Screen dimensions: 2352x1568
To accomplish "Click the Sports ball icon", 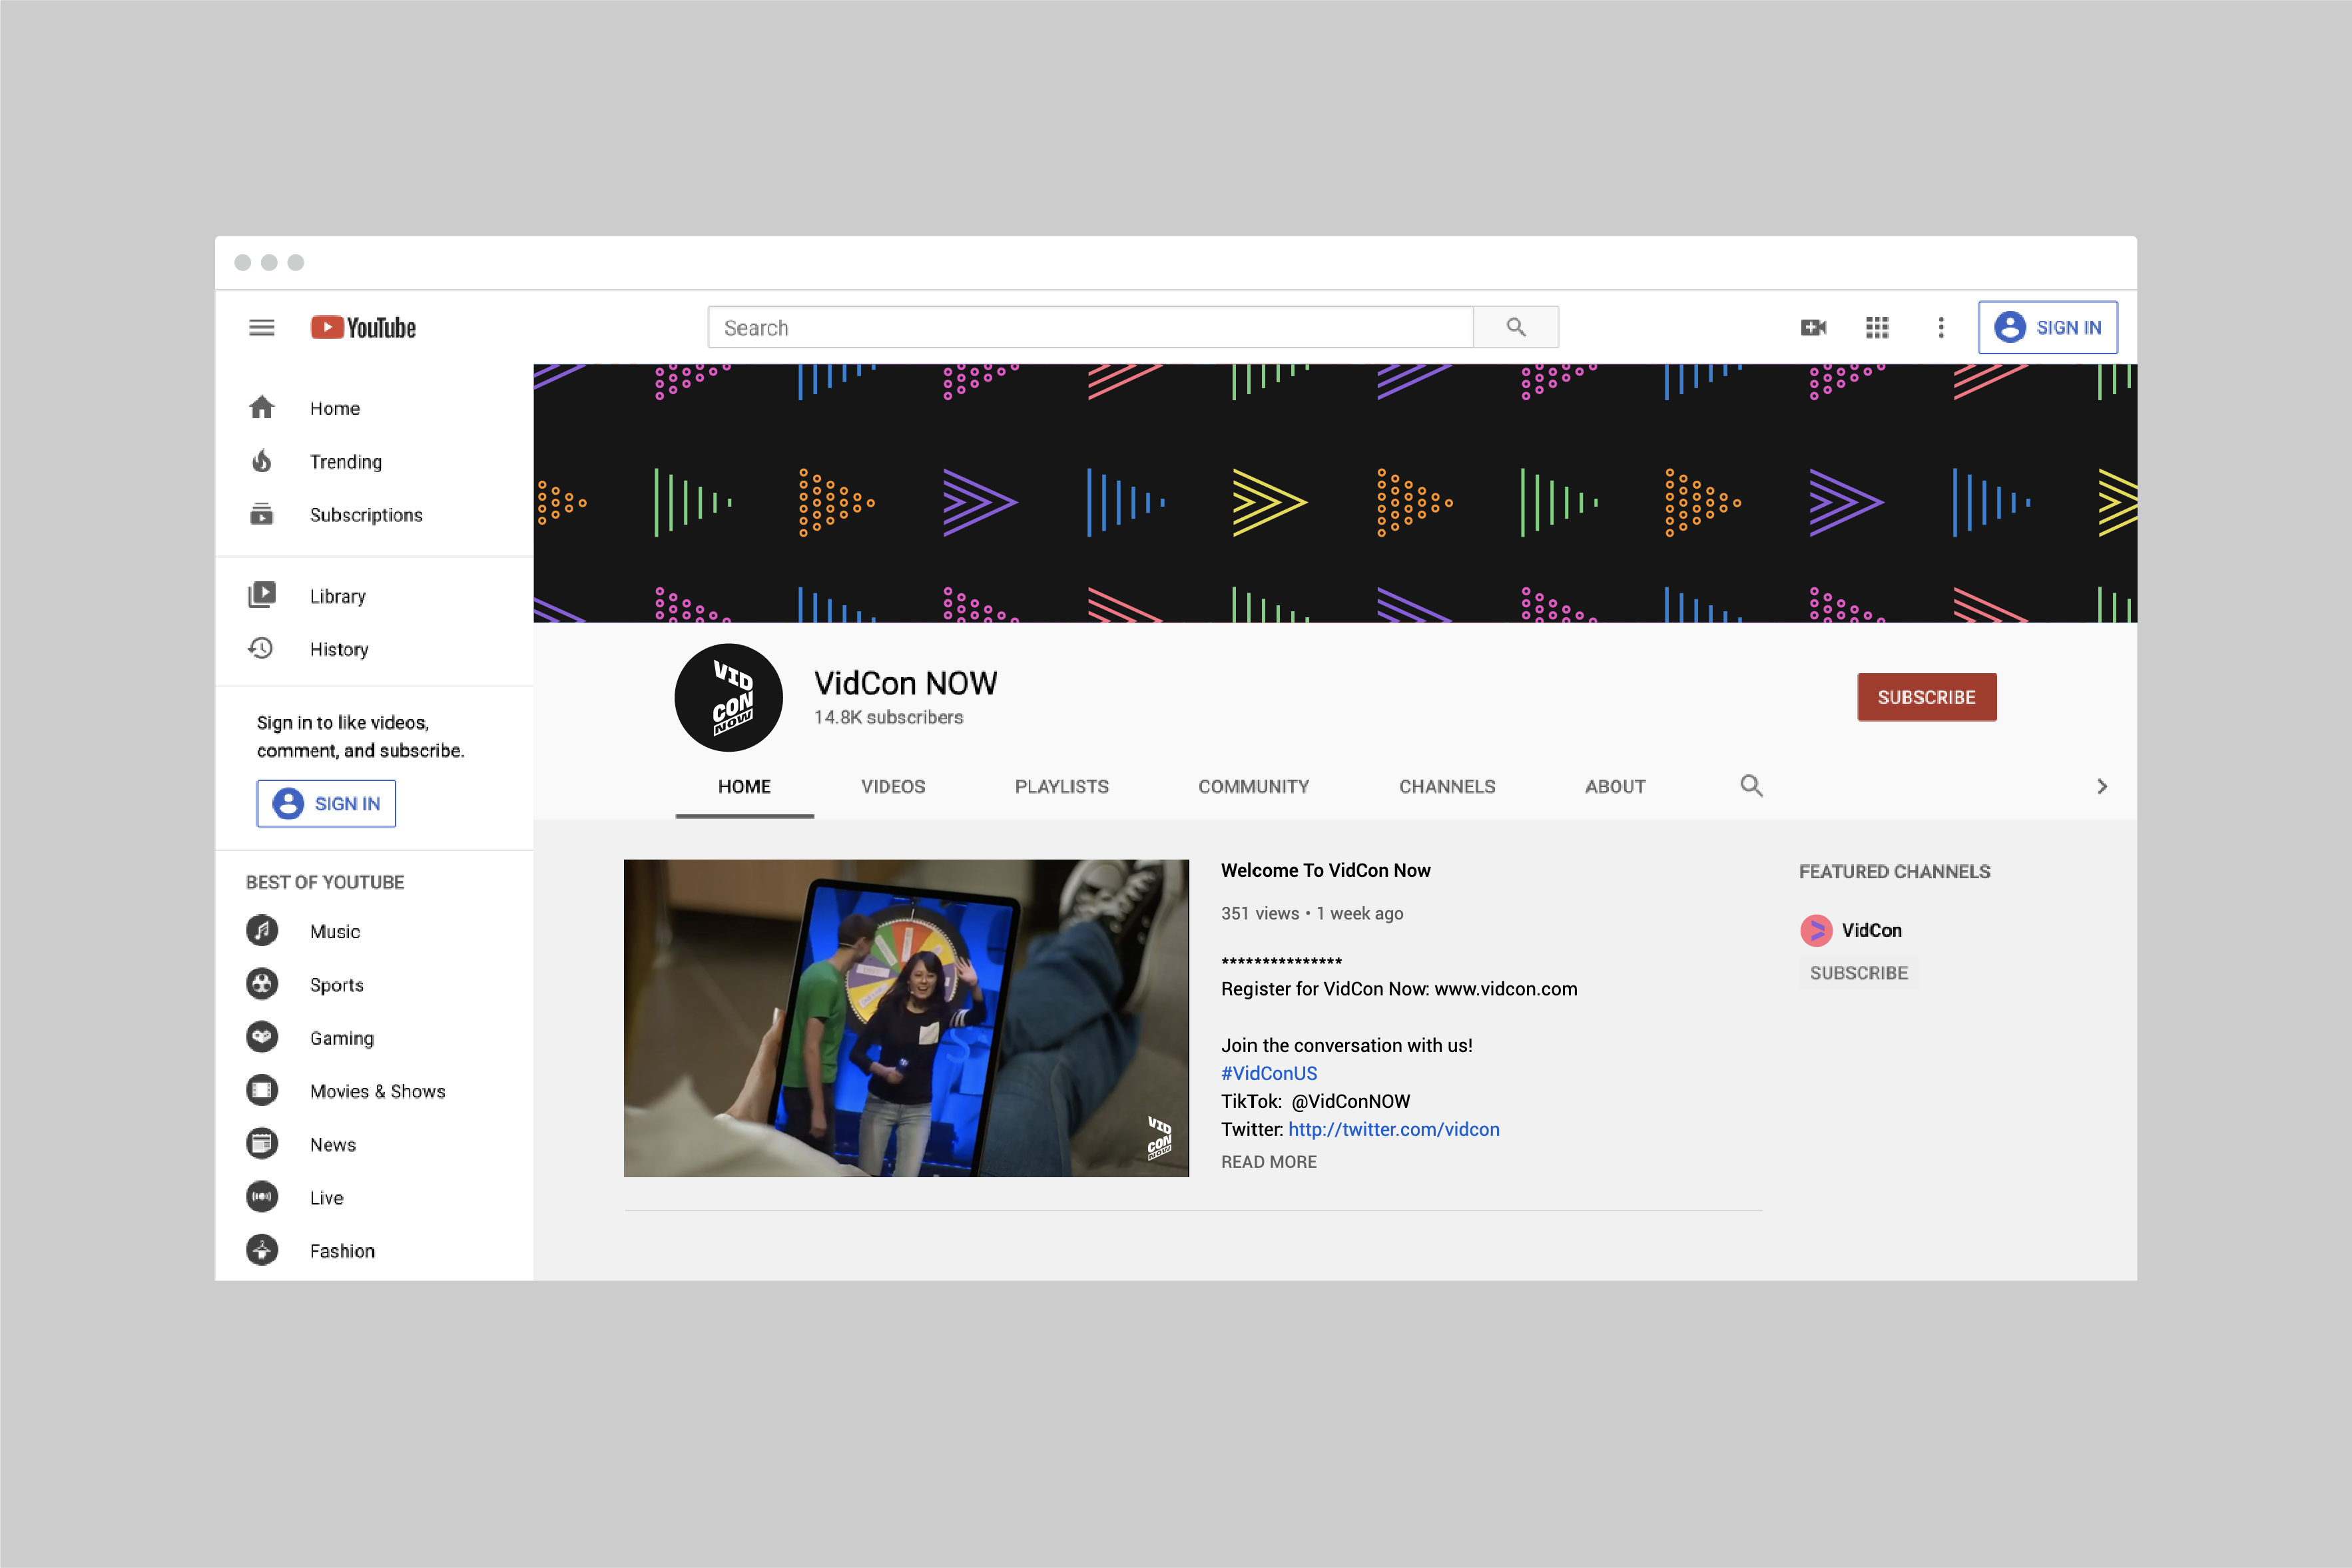I will [x=262, y=984].
